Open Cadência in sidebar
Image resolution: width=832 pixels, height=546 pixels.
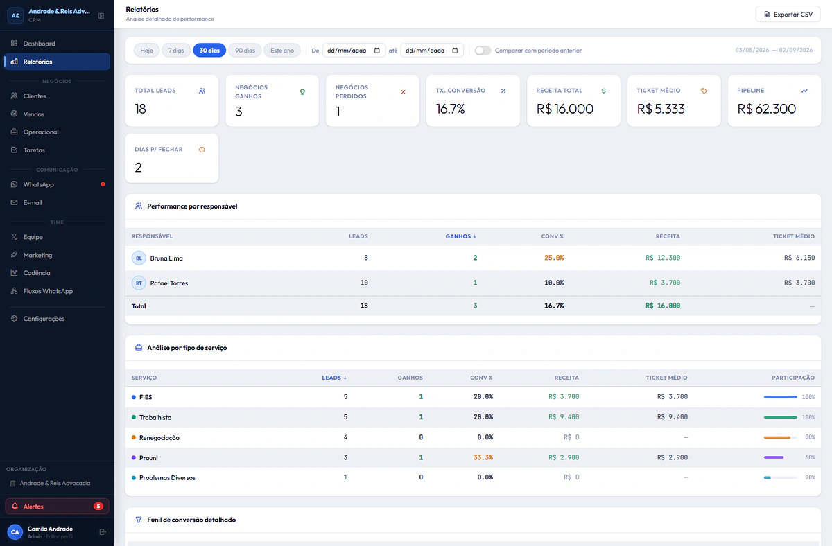click(57, 273)
